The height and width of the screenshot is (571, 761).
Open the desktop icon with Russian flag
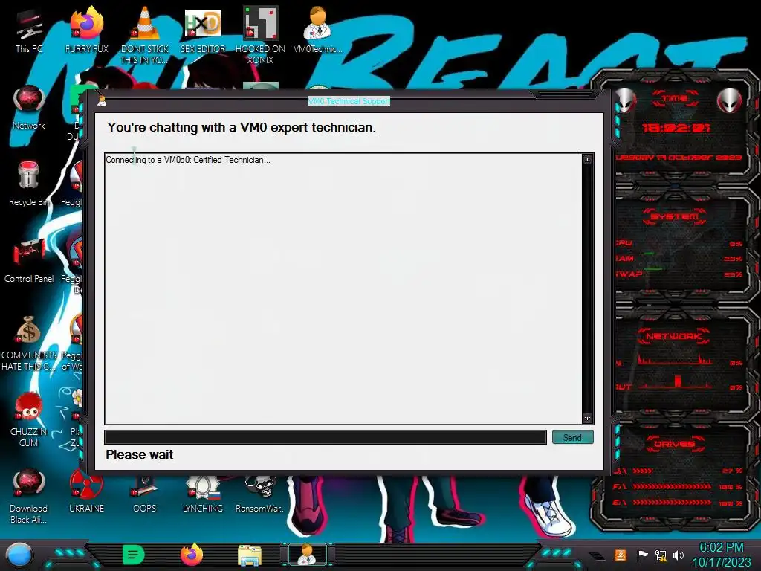pyautogui.click(x=203, y=494)
